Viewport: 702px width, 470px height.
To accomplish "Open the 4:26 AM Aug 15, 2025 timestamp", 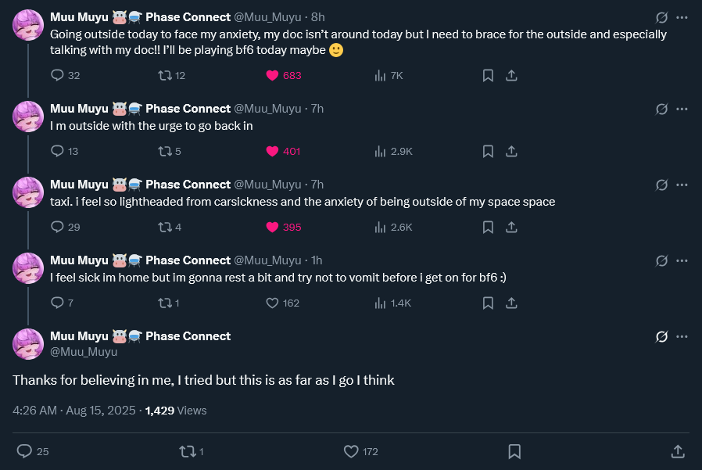I will tap(73, 411).
